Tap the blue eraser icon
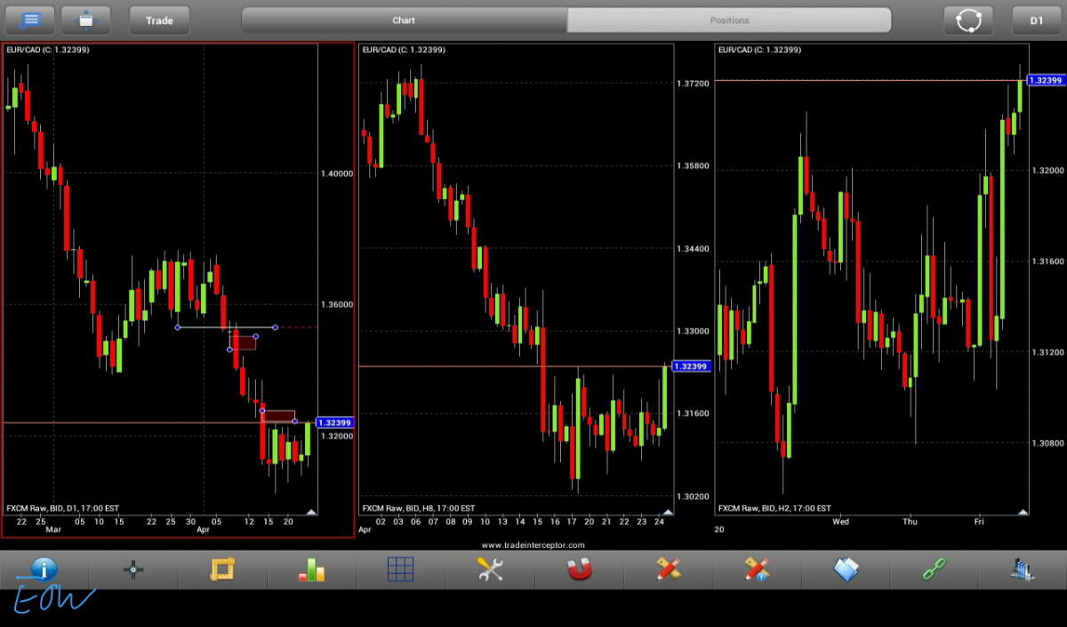1067x627 pixels. pos(846,569)
